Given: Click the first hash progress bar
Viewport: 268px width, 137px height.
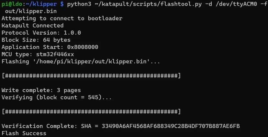Looking at the screenshot, I should coord(91,76).
